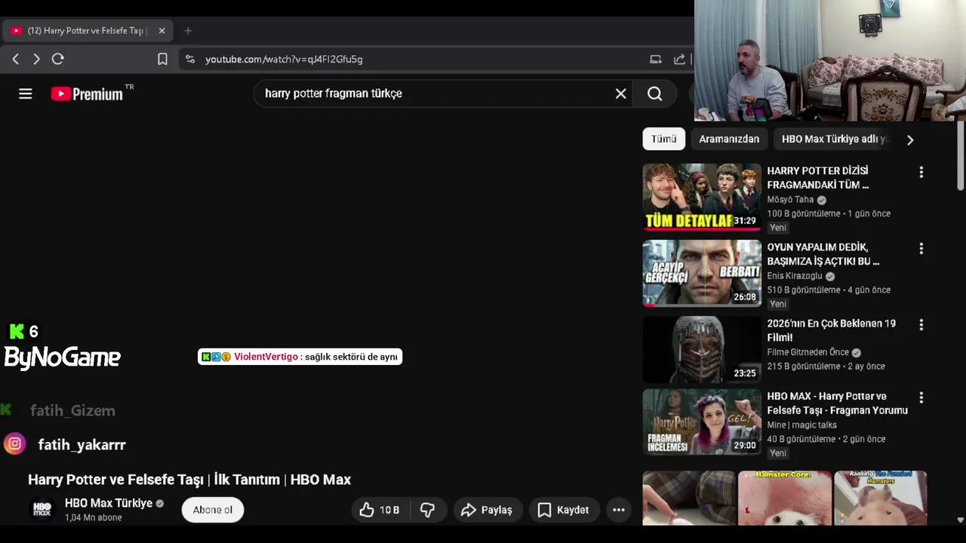Viewport: 966px width, 543px height.
Task: Open the ACAYİP GERÇEKÇİ BERBAT thumbnail
Action: [x=702, y=273]
